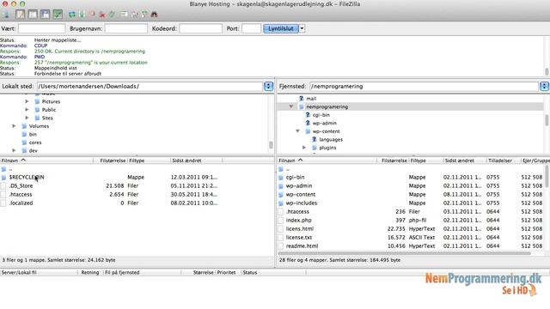Toggle processing of the transfer queue

pos(82,15)
